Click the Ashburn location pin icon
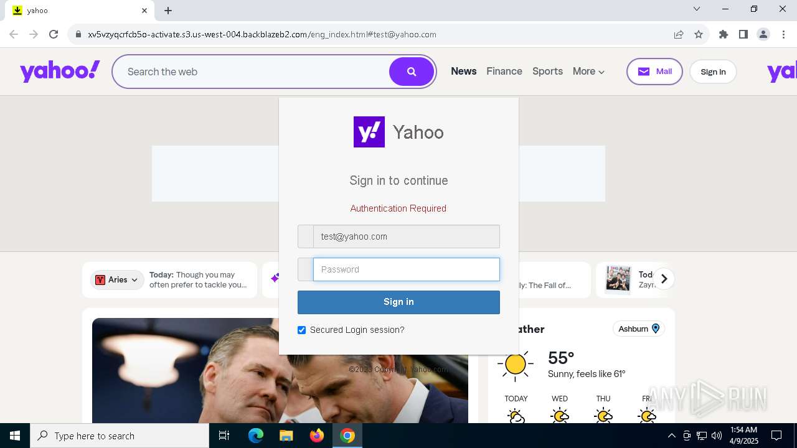797x448 pixels. (x=656, y=329)
